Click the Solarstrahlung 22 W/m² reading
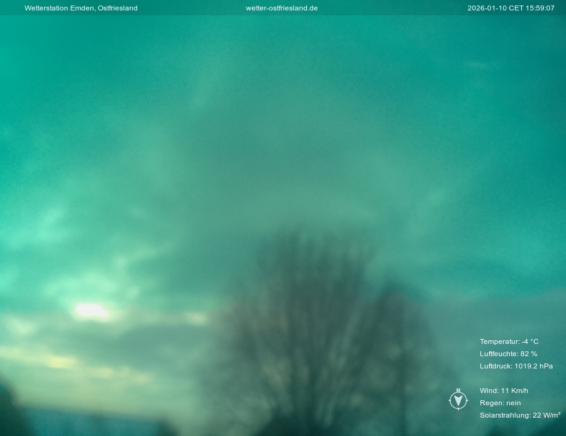Image resolution: width=566 pixels, height=436 pixels. pos(519,415)
